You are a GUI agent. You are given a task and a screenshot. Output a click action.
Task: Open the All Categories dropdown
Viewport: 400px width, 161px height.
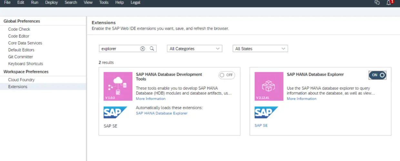click(x=195, y=49)
